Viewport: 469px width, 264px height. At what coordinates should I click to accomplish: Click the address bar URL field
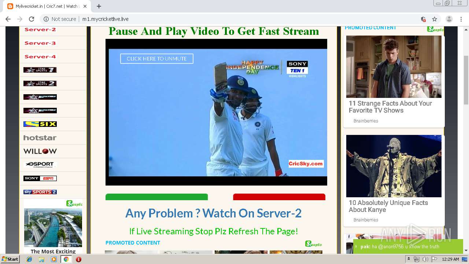tap(234, 19)
